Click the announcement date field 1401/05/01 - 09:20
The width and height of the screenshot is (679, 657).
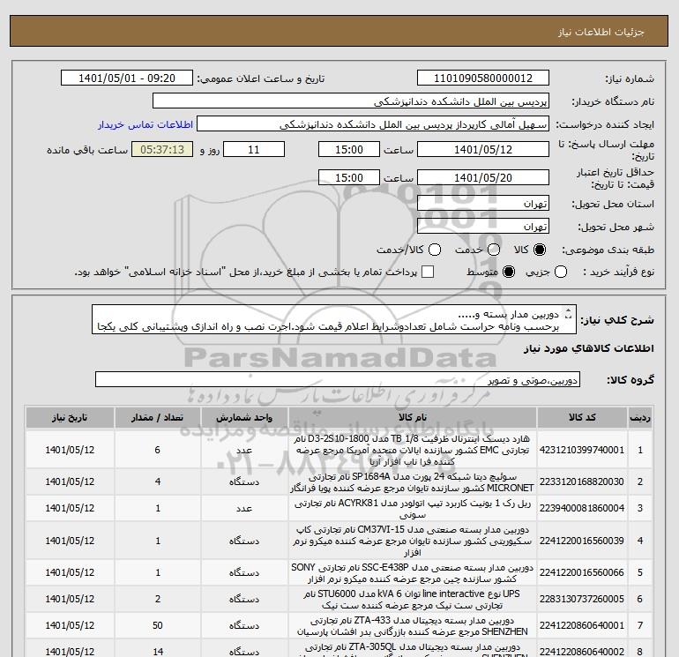[x=126, y=78]
